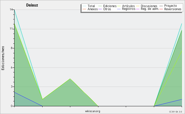The height and width of the screenshot is (114, 185).
Task: Click the y-axis value 11
Action: (11, 29)
